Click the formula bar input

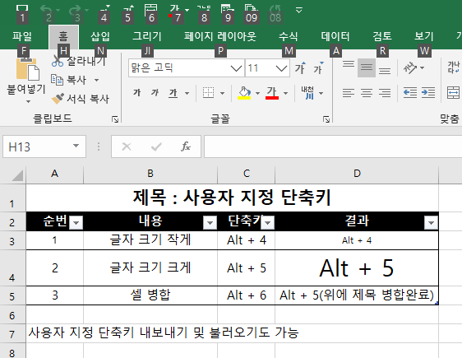tap(333, 146)
